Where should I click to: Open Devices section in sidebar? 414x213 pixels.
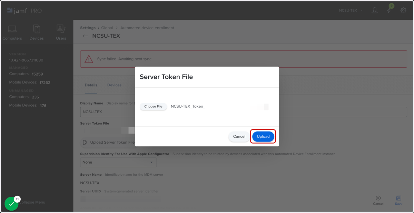(x=37, y=33)
